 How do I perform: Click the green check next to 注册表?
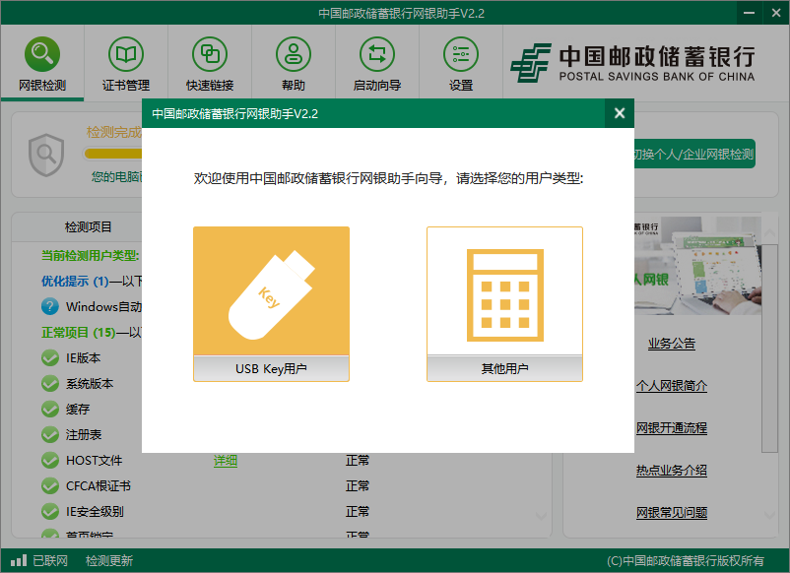(x=50, y=434)
